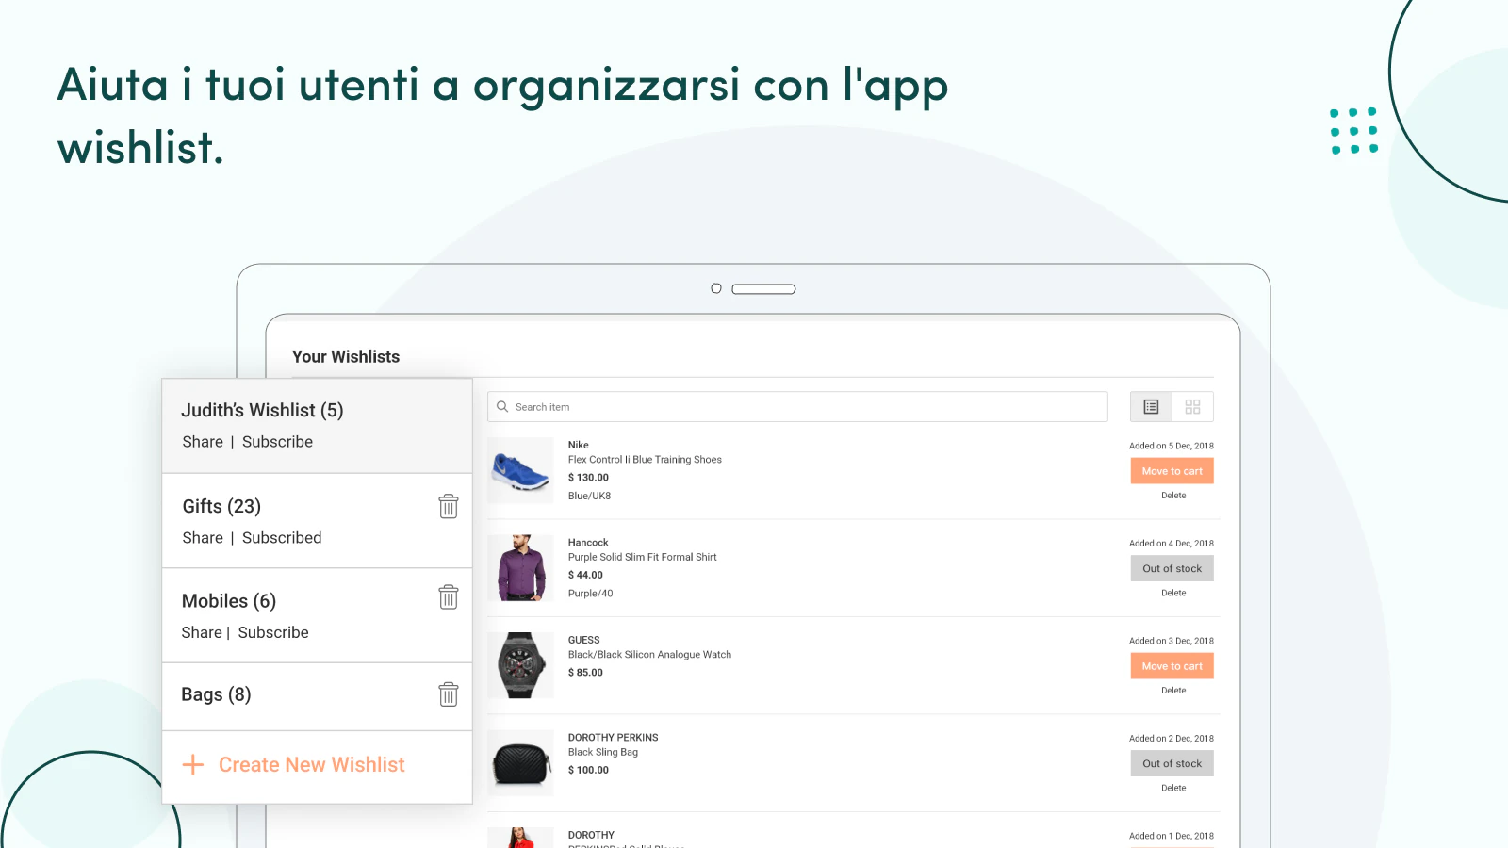Click the $ 85.00 price
The height and width of the screenshot is (848, 1508).
pyautogui.click(x=585, y=673)
